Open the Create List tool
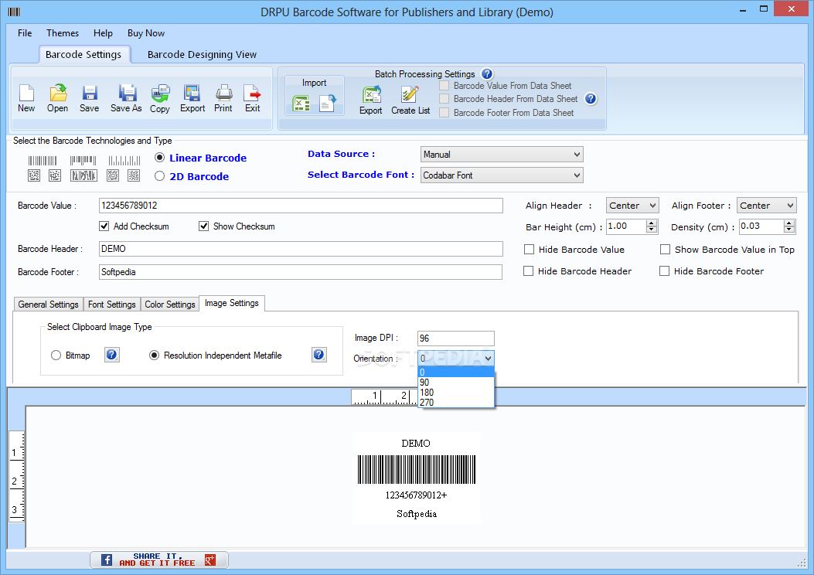 point(410,100)
